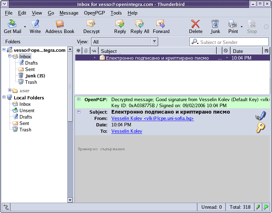Viewport: 272px width, 213px height.
Task: Click the Decrypt toolbar icon
Action: pyautogui.click(x=91, y=27)
